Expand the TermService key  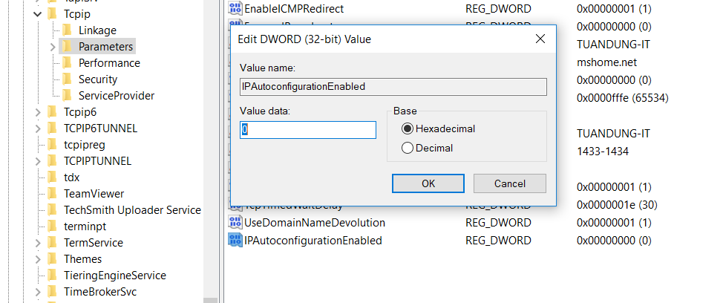click(37, 243)
